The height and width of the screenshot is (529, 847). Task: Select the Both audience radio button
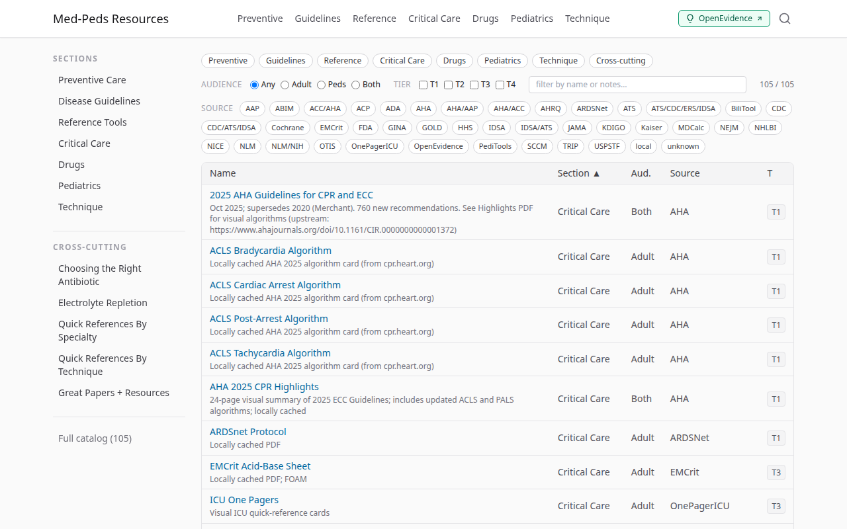pos(355,85)
